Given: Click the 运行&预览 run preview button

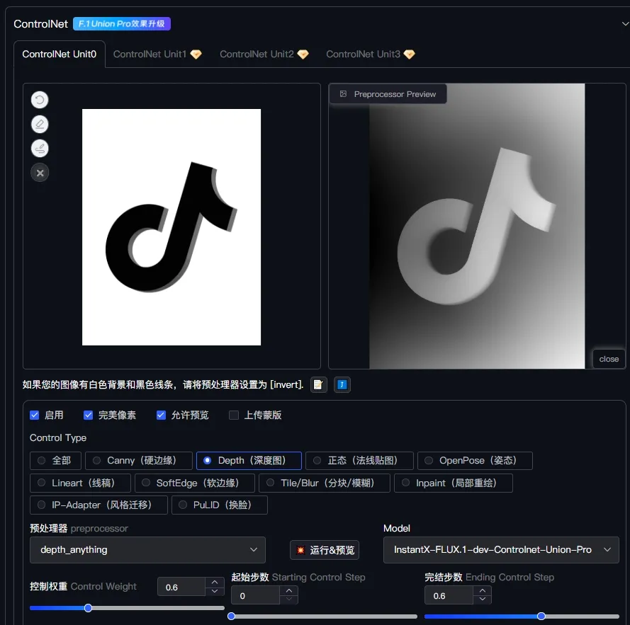Looking at the screenshot, I should tap(325, 549).
